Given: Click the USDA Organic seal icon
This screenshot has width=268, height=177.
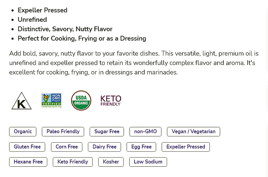Looking at the screenshot, I should tap(81, 100).
